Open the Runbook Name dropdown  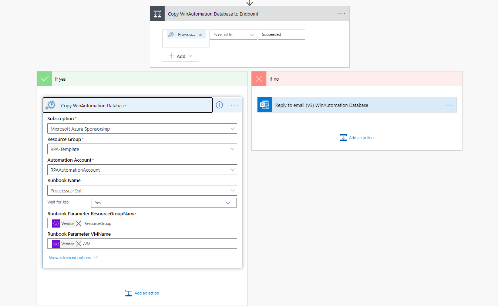(x=142, y=191)
